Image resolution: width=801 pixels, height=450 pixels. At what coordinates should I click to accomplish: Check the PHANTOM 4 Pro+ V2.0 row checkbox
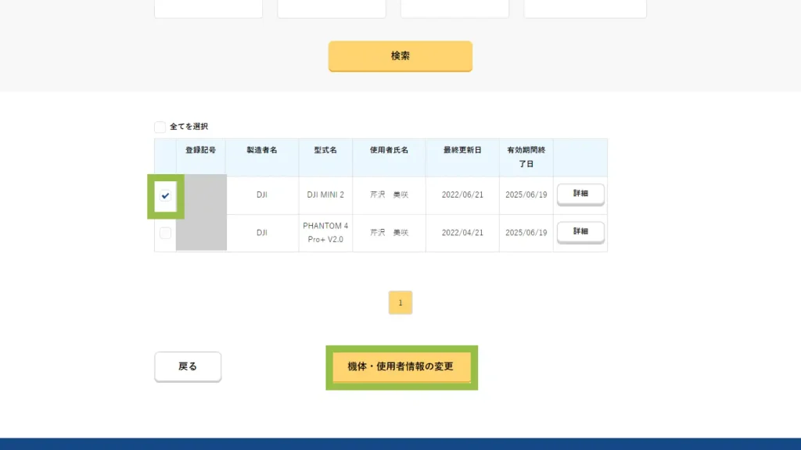pos(165,233)
